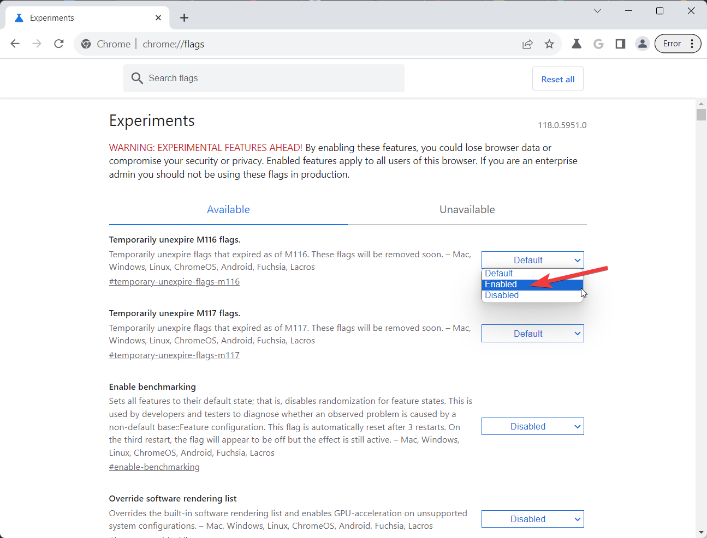Select the Experiments browser tab
The height and width of the screenshot is (538, 707).
click(87, 18)
